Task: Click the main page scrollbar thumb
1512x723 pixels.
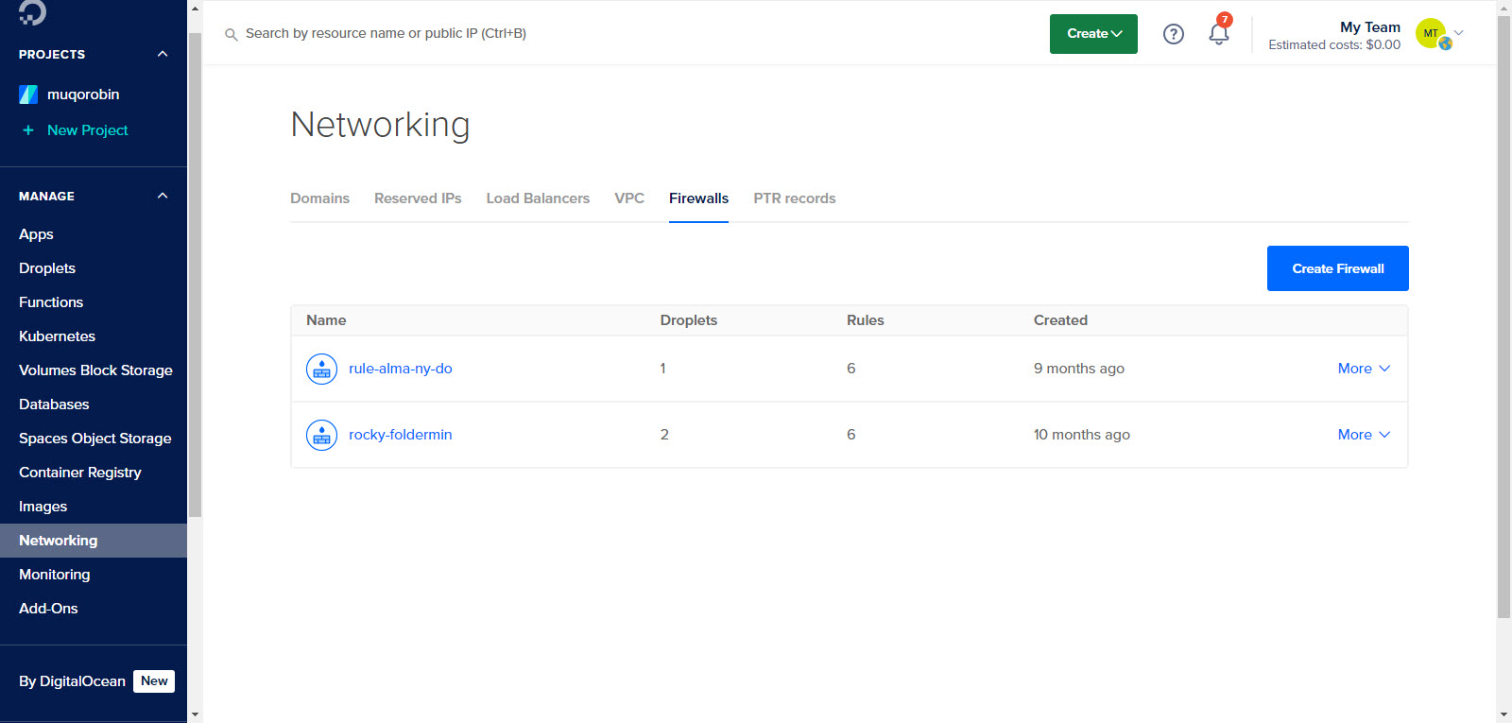Action: [x=1503, y=317]
